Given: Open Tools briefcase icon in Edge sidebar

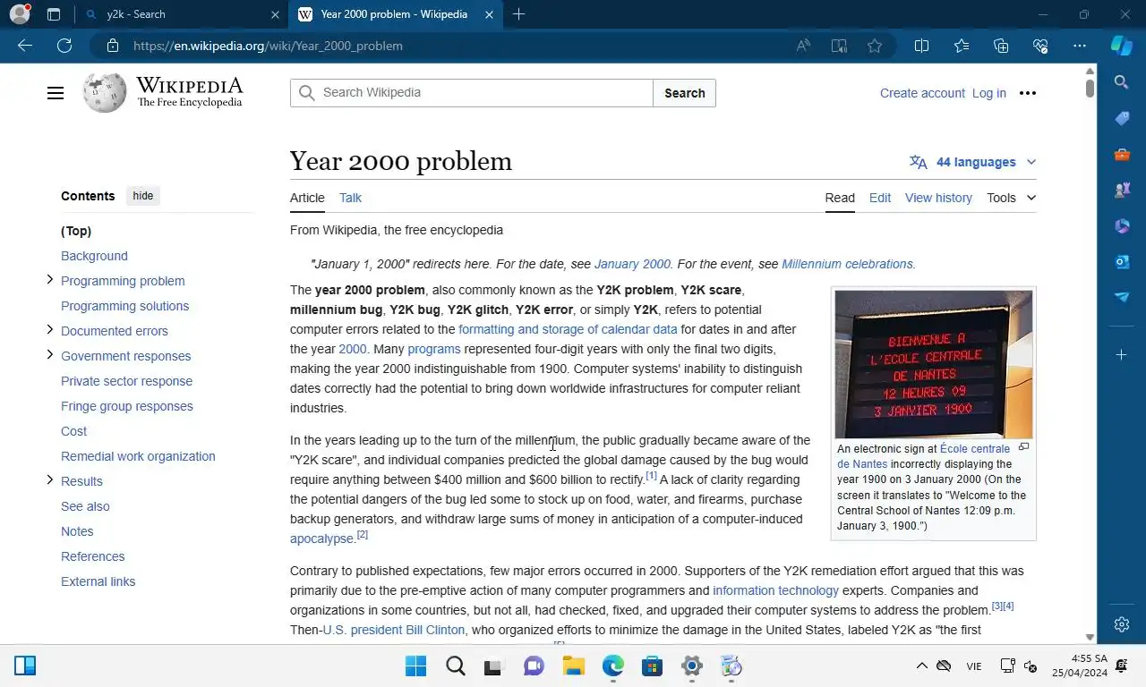Looking at the screenshot, I should coord(1122,154).
